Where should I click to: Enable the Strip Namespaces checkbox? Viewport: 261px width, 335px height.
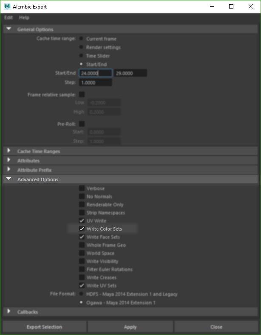82,213
